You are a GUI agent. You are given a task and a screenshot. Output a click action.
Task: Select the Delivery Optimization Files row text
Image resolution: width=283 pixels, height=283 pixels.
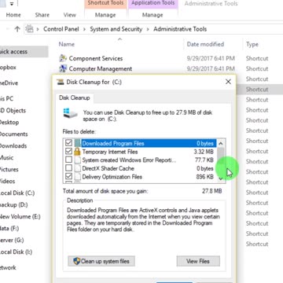[x=112, y=177]
